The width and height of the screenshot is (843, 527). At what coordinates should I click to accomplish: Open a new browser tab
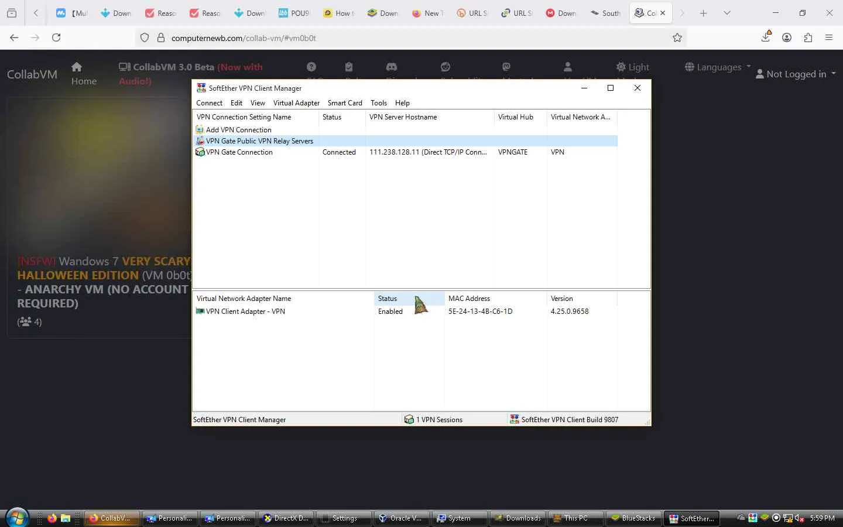click(704, 13)
